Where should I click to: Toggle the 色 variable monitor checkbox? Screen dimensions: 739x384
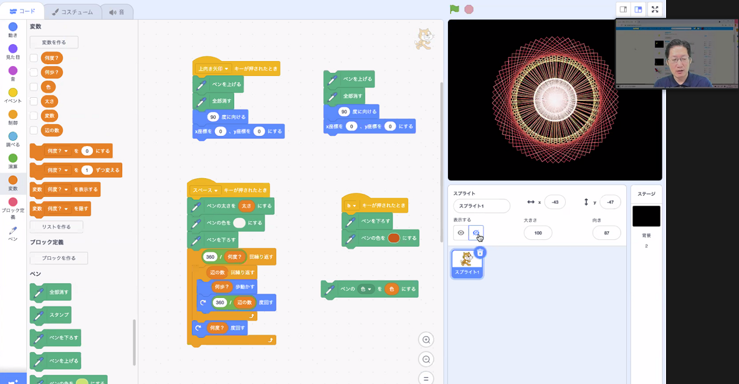34,87
